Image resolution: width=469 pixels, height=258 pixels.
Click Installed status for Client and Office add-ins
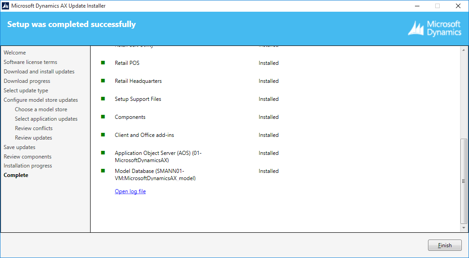[269, 135]
